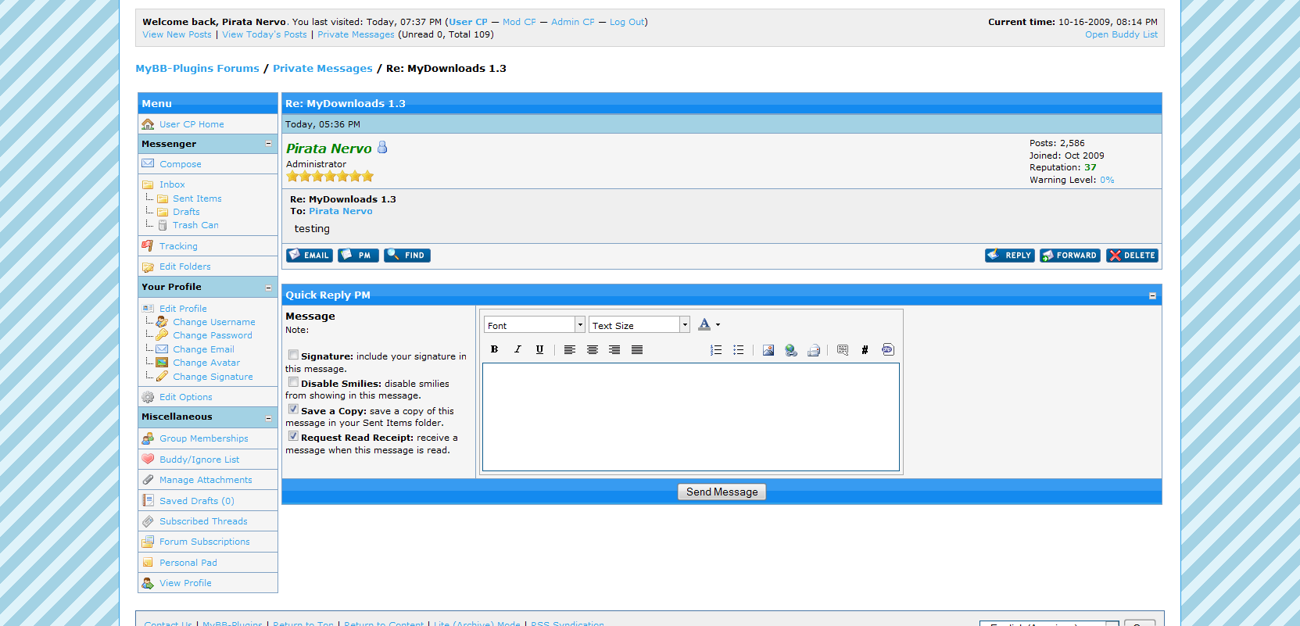Collapse the Messenger menu section

[x=269, y=144]
